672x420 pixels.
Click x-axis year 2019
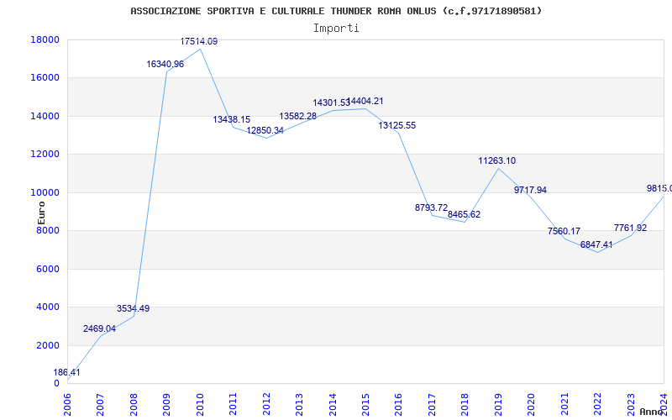pyautogui.click(x=498, y=404)
